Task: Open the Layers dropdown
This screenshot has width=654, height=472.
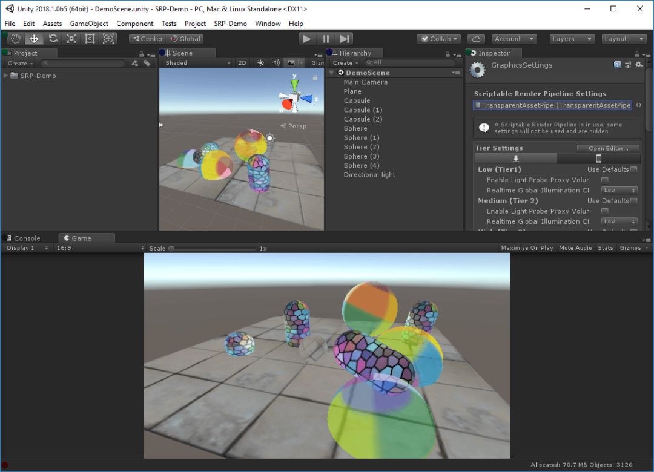Action: (x=572, y=39)
